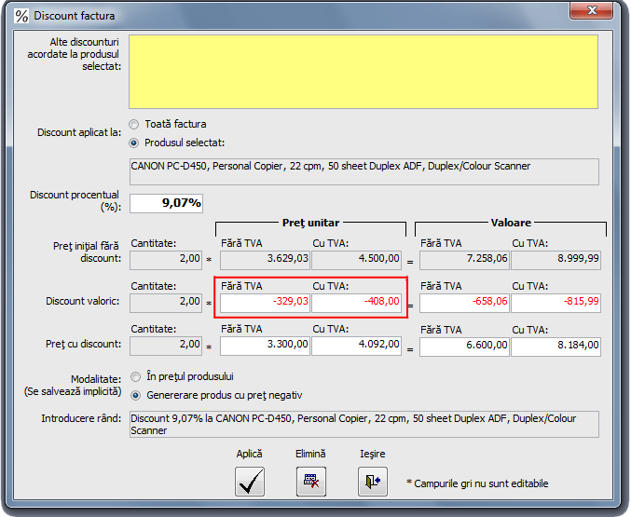This screenshot has width=631, height=517.
Task: Click discounted total with TVA 8.184,00
Action: tap(556, 346)
